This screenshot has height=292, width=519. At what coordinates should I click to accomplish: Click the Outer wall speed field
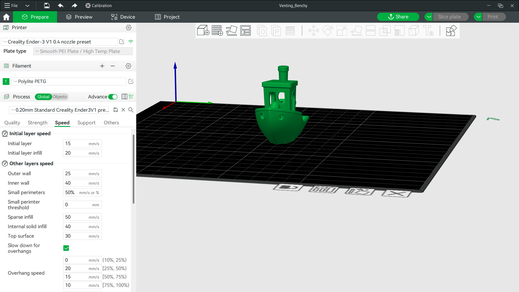tap(82, 174)
